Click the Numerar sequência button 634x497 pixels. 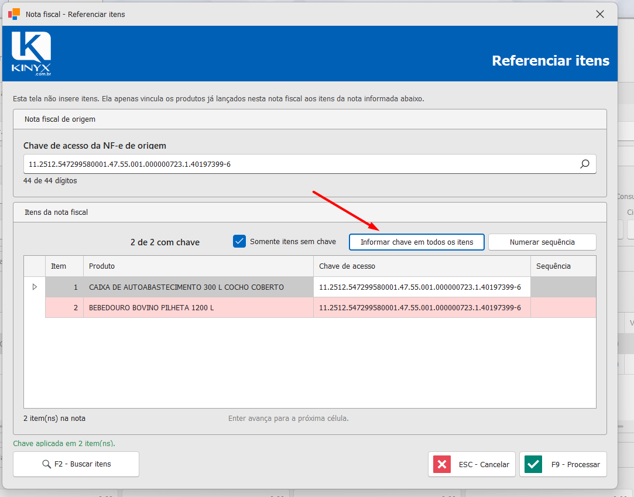tap(542, 242)
